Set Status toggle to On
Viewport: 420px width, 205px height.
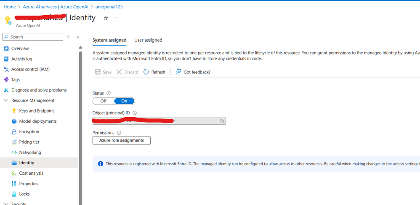124,101
